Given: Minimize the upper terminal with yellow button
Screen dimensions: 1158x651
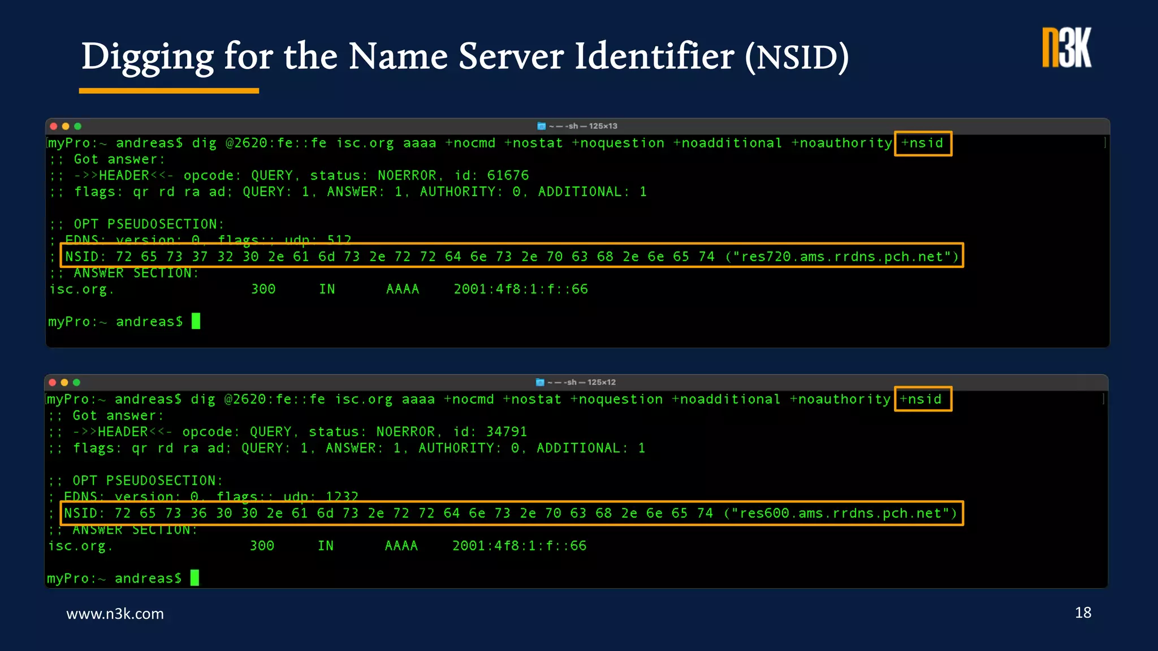Looking at the screenshot, I should [x=66, y=126].
